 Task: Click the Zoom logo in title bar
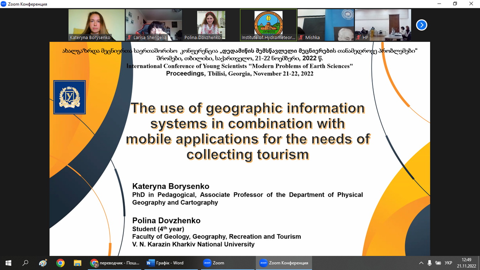tap(4, 4)
